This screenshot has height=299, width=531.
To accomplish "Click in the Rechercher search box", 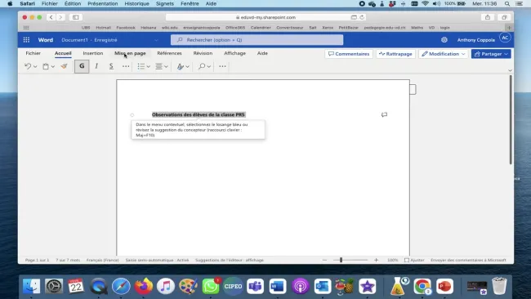I will click(x=257, y=40).
